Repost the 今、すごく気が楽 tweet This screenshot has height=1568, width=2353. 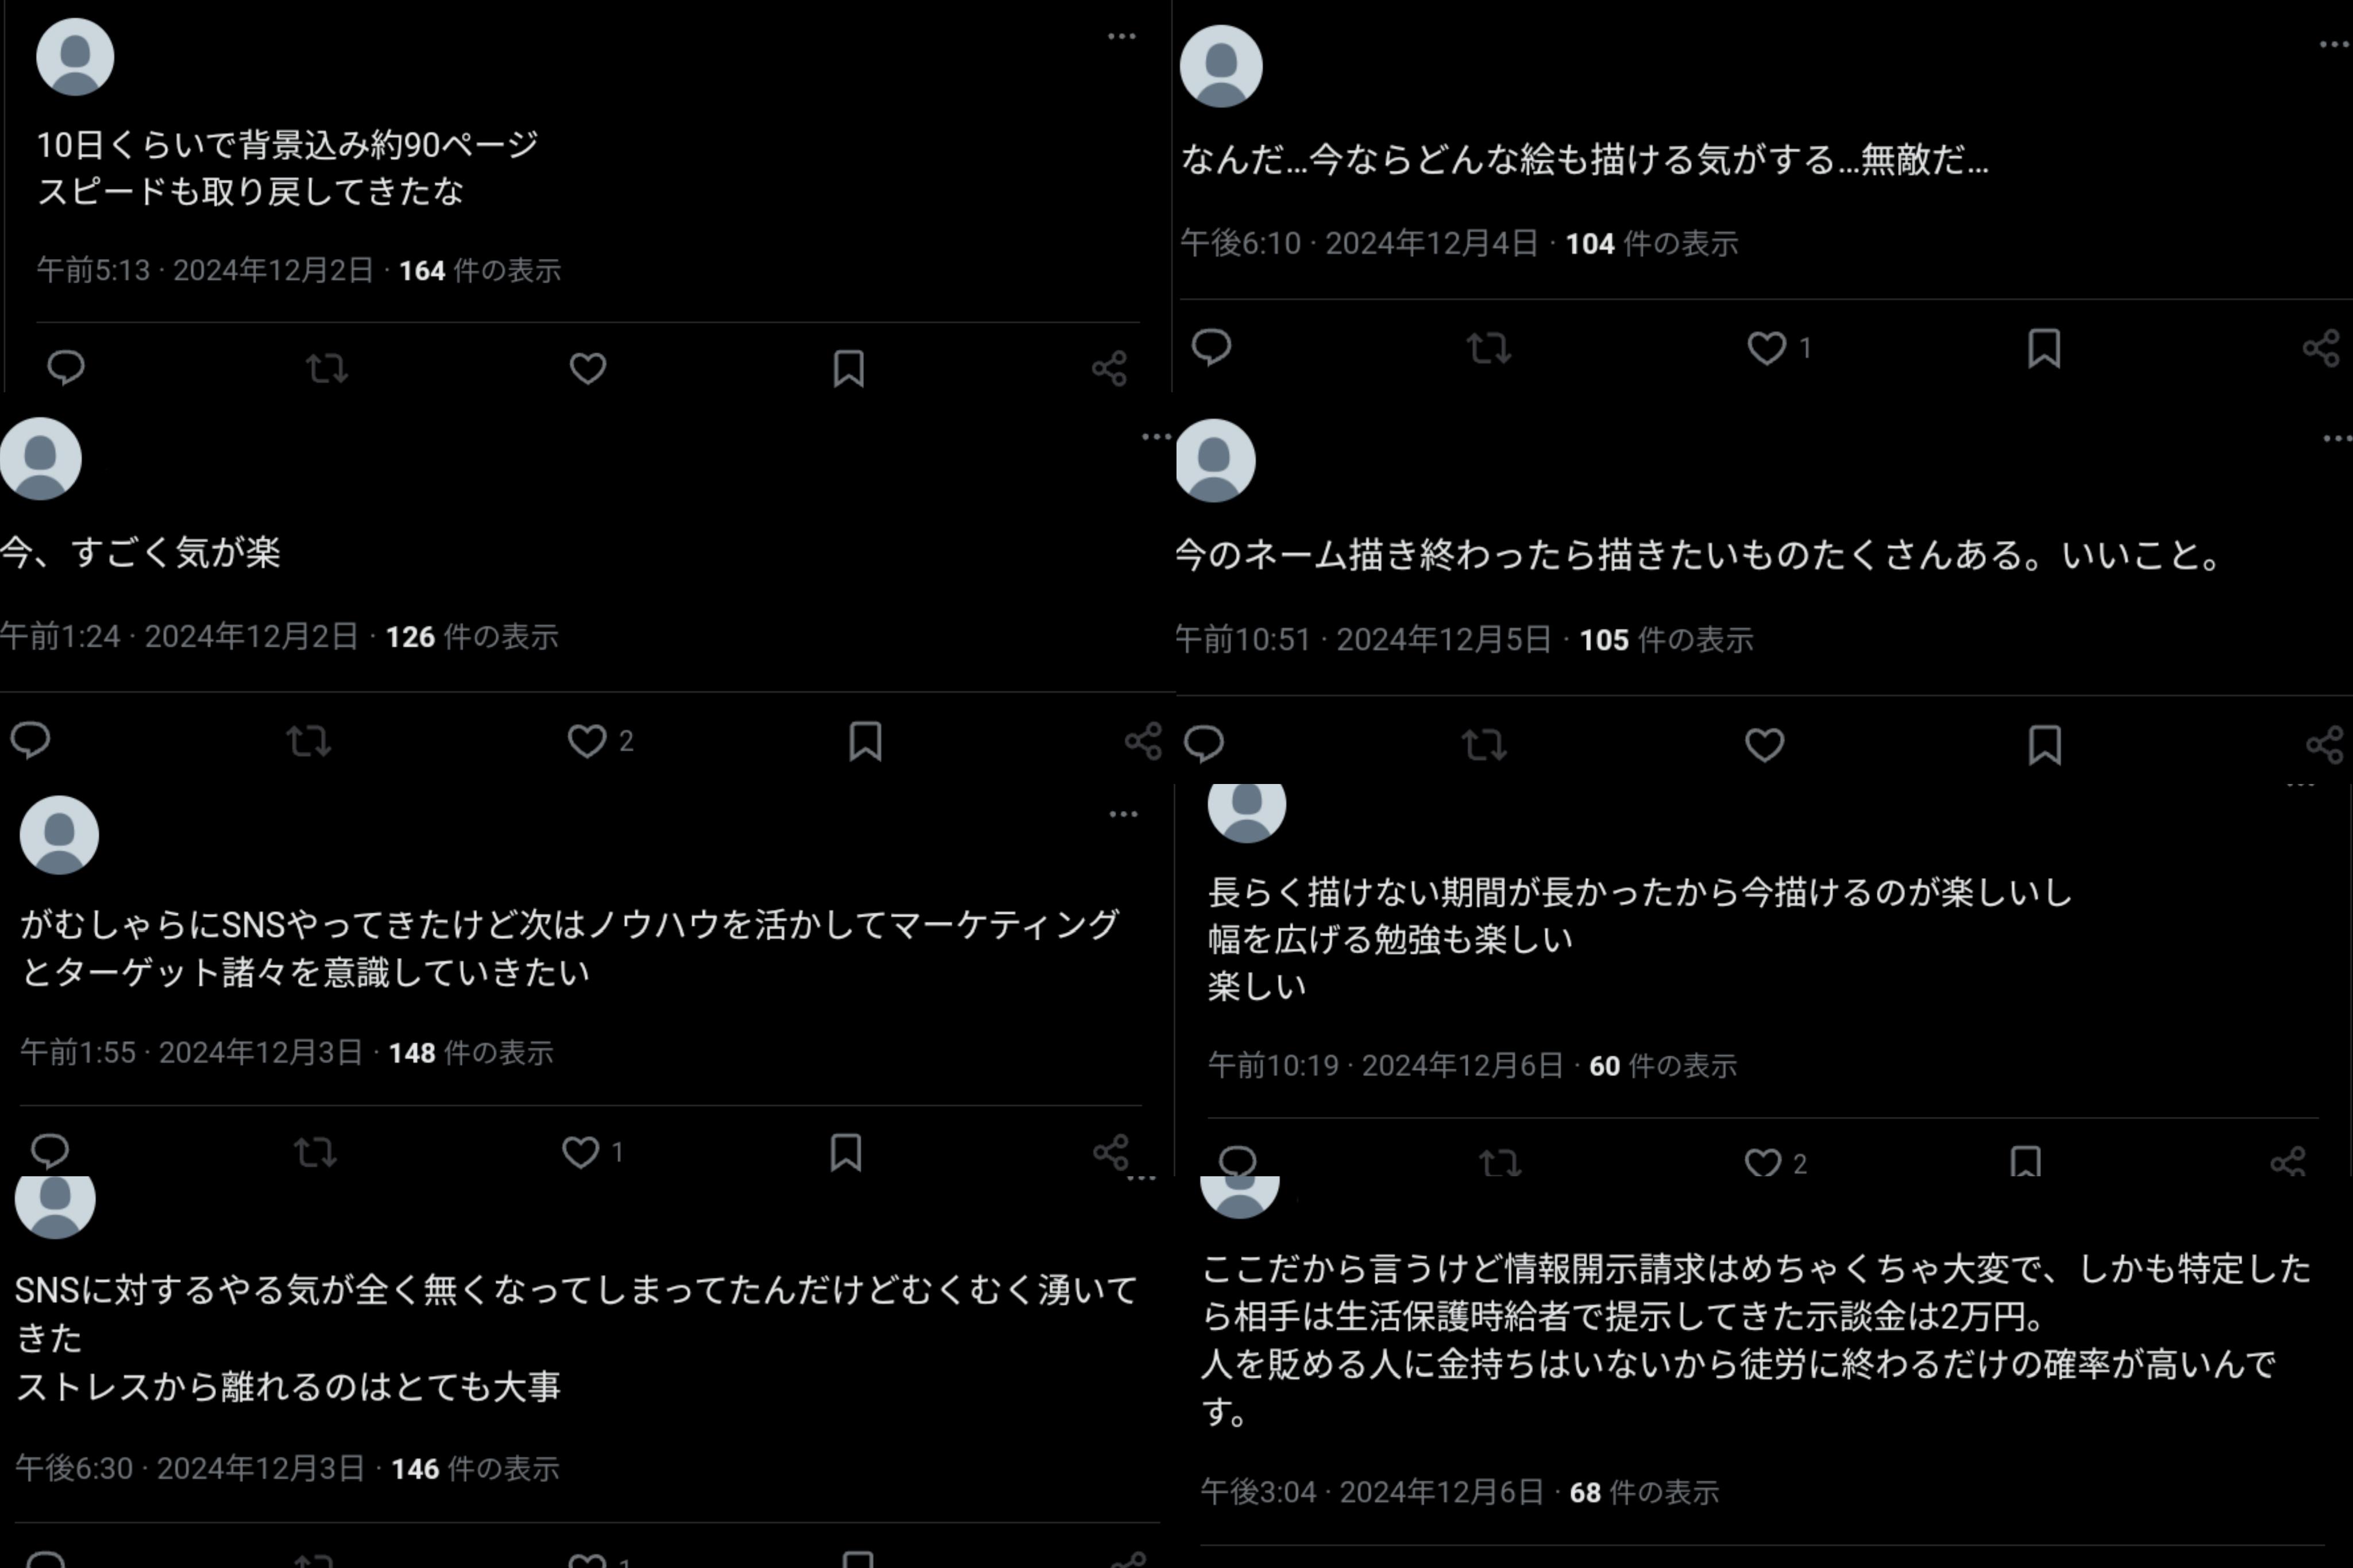click(308, 741)
